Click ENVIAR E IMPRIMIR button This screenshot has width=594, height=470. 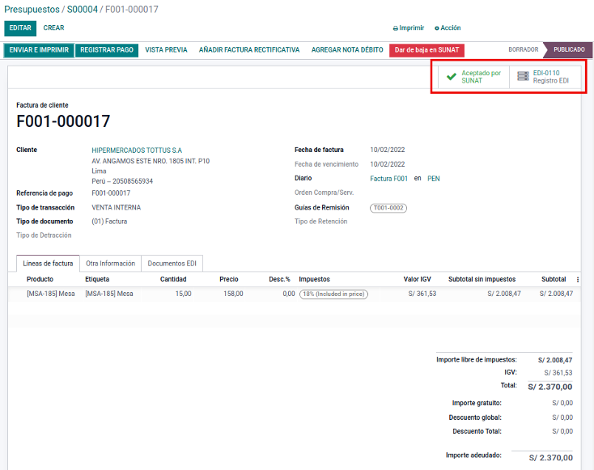pyautogui.click(x=39, y=50)
